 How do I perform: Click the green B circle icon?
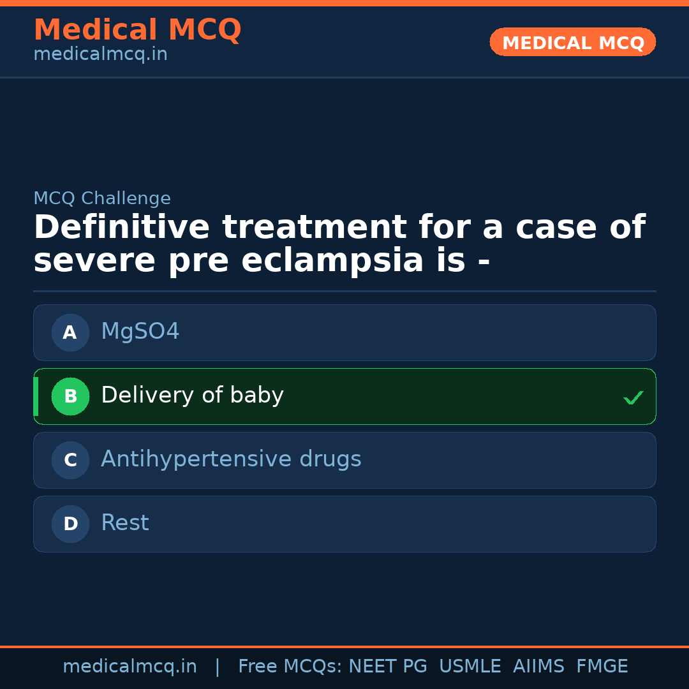tap(70, 396)
